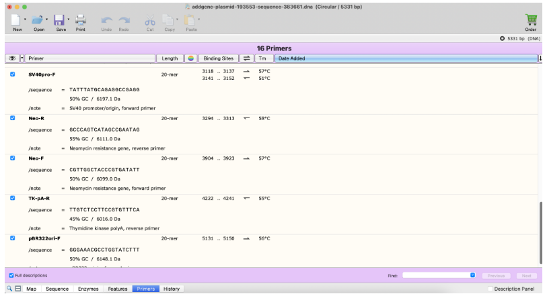Click sequence TTGTCTCCTTCCGTGTTTCA
Image resolution: width=545 pixels, height=296 pixels.
coord(104,209)
